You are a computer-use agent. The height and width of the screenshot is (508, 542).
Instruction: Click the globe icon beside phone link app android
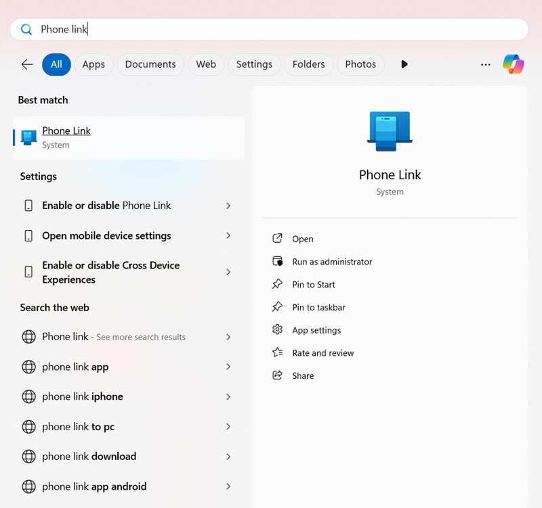point(28,486)
